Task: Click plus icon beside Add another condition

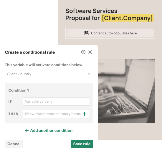Action: 27,130
